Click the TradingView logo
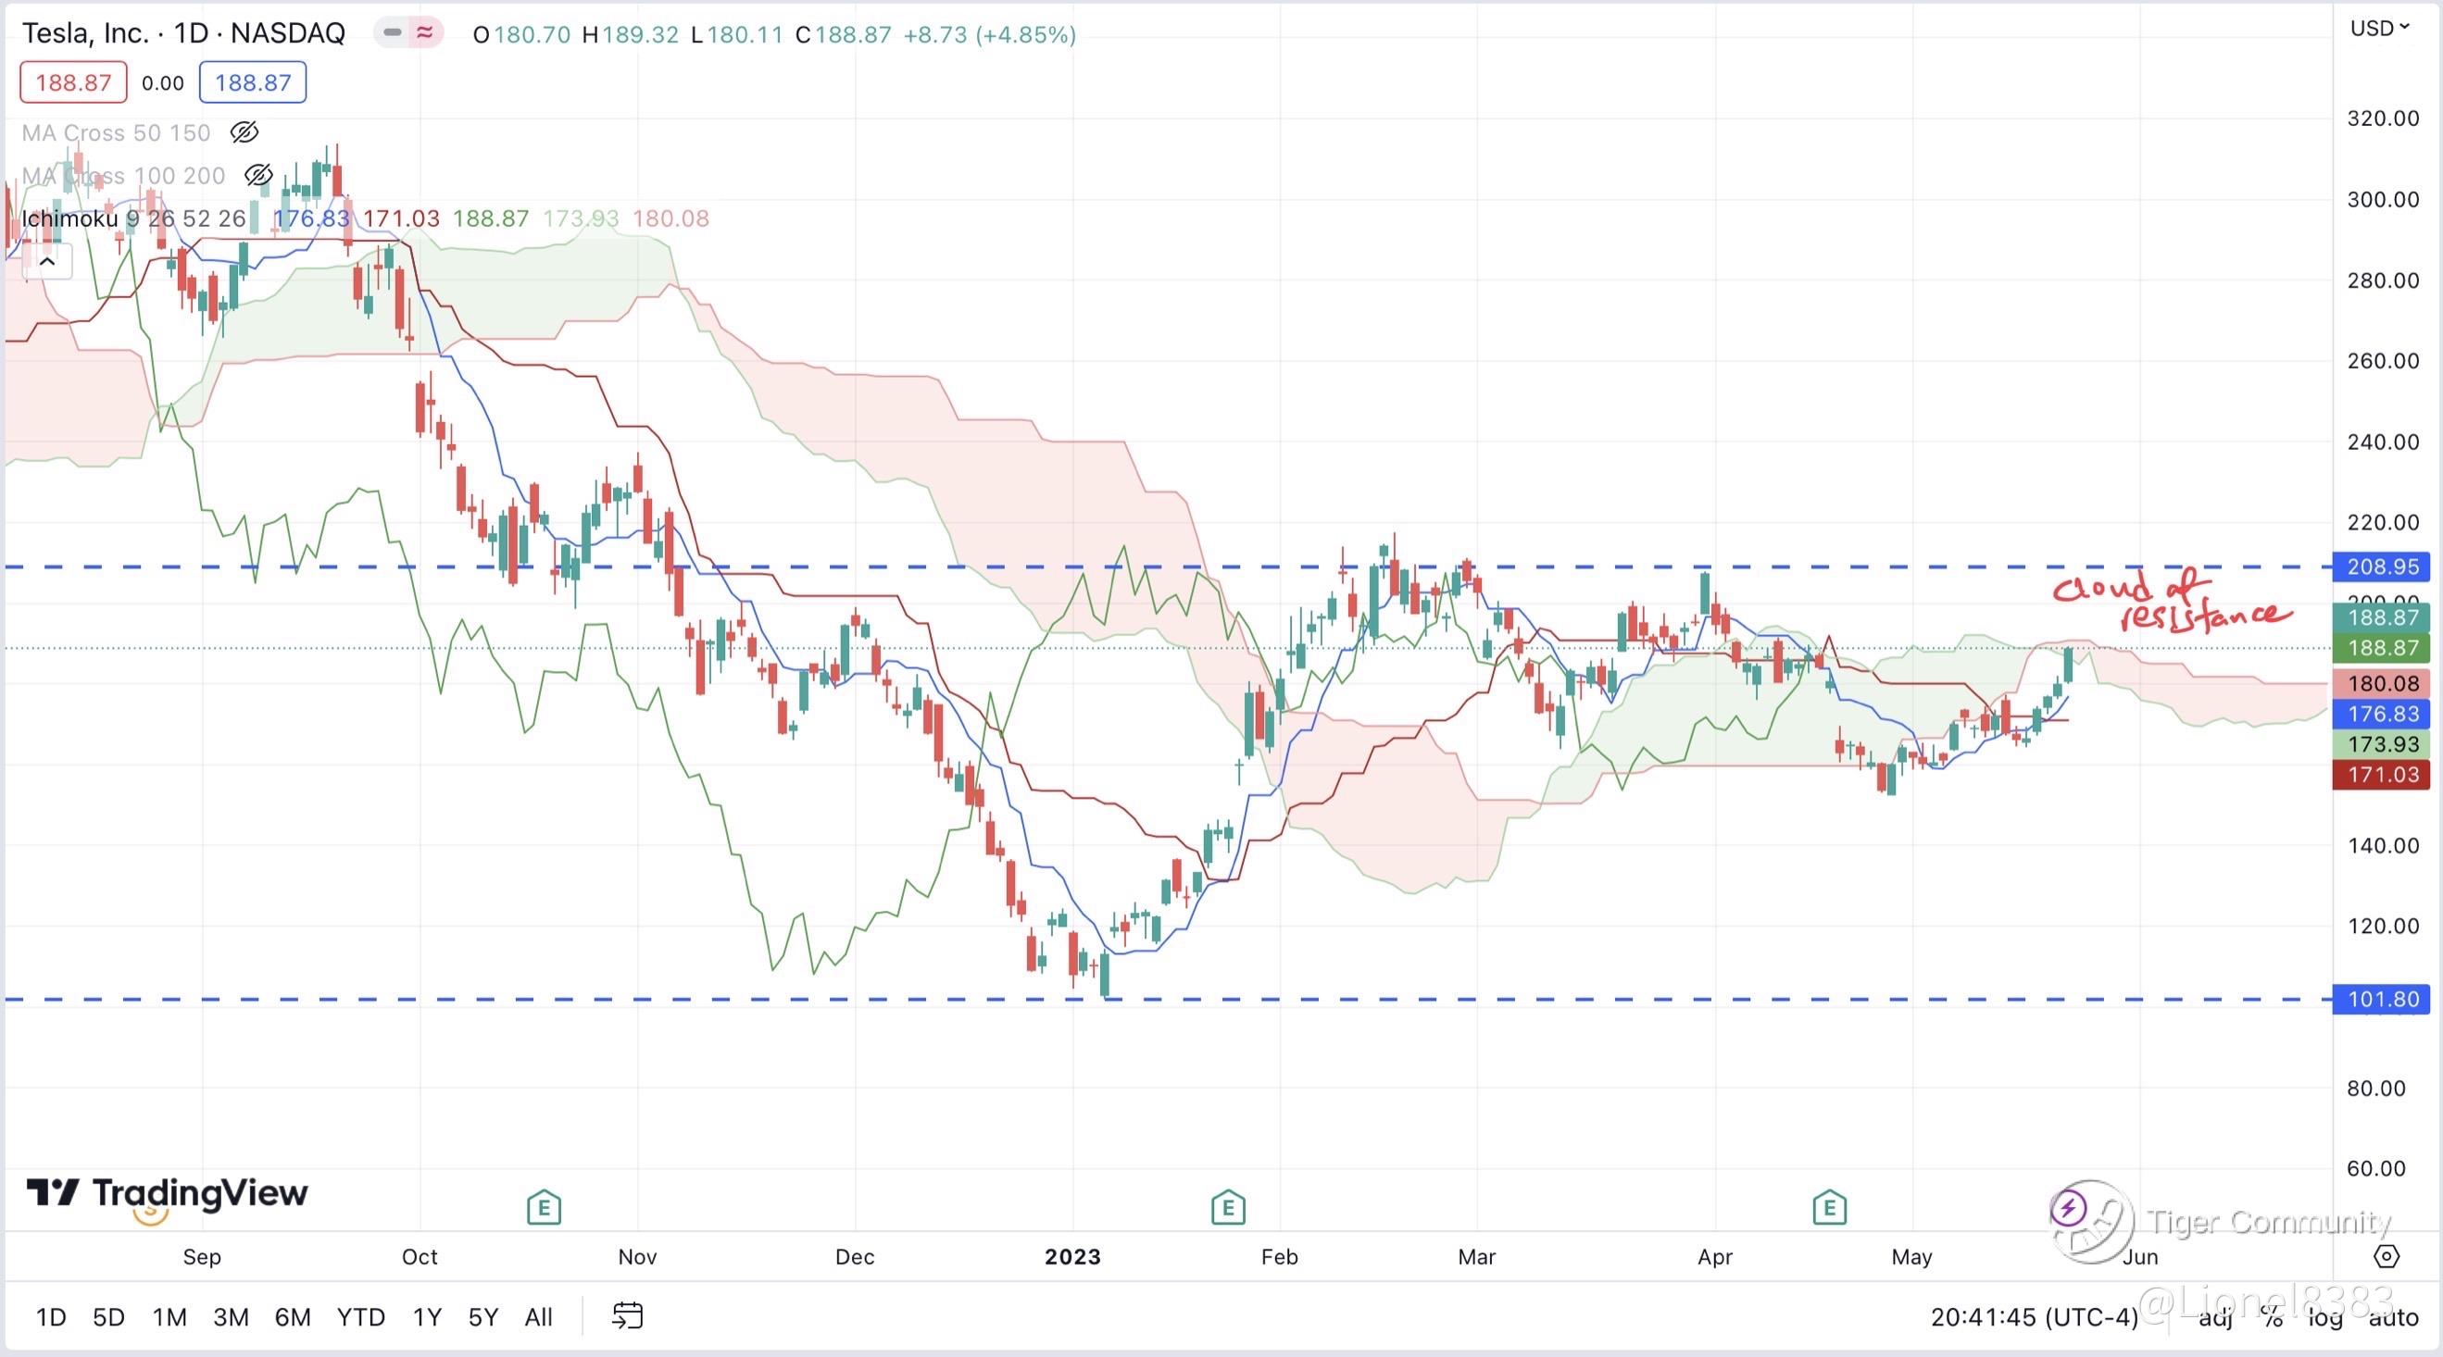Image resolution: width=2443 pixels, height=1357 pixels. pyautogui.click(x=167, y=1192)
